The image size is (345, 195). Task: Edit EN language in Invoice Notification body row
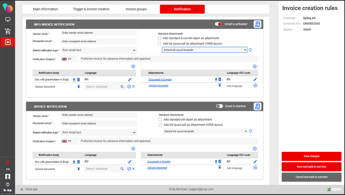tap(130, 161)
